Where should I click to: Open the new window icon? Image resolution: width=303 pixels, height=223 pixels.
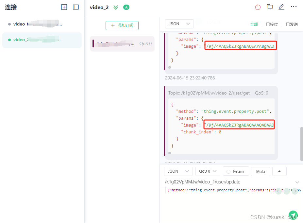(270, 7)
